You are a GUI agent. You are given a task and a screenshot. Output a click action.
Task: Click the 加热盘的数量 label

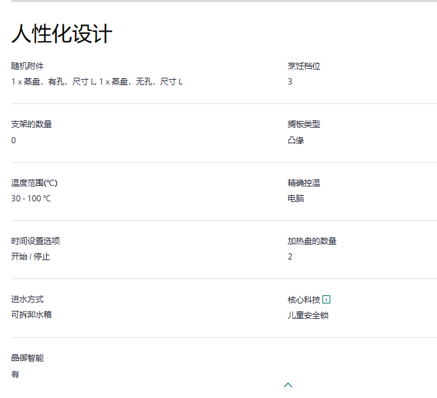(312, 241)
